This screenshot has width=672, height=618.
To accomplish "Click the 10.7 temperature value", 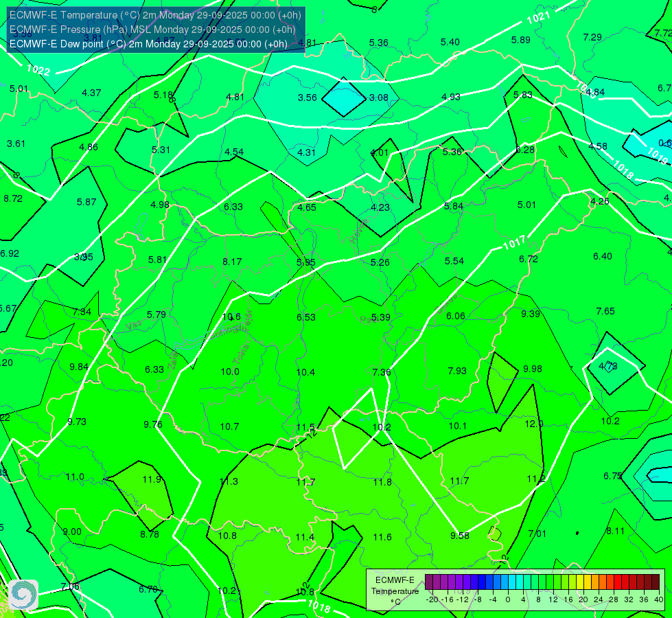I will tap(230, 426).
